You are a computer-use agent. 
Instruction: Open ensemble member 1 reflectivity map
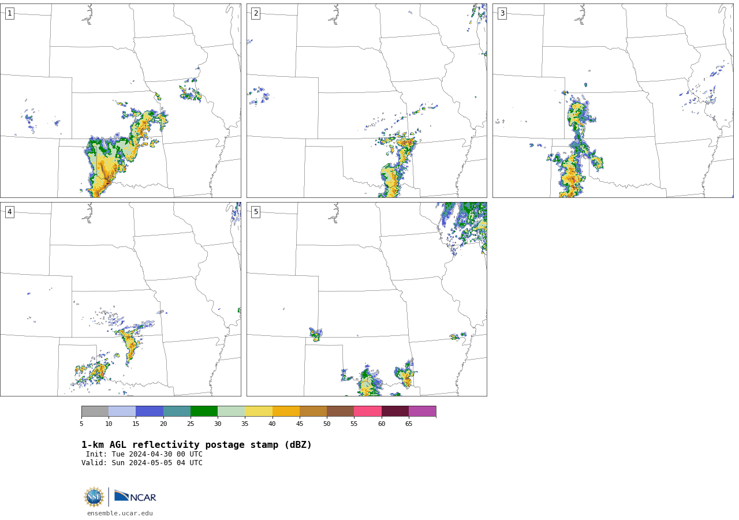click(x=121, y=100)
